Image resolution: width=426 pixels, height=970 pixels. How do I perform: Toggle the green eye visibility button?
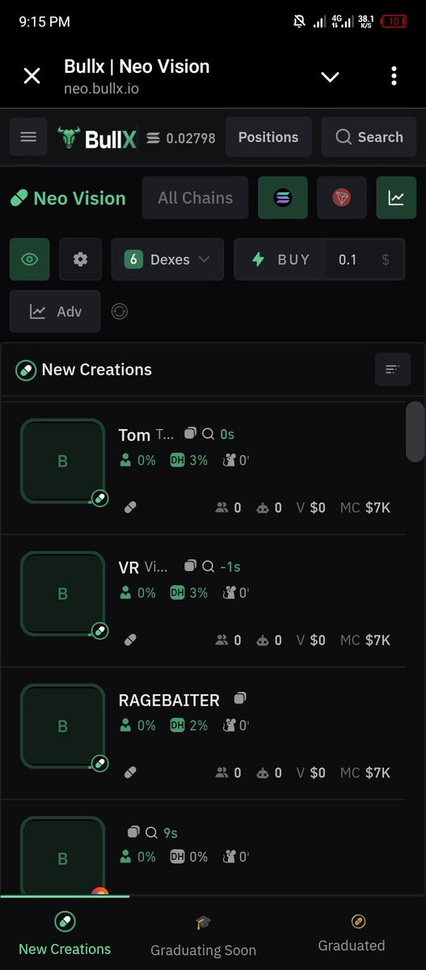[30, 259]
